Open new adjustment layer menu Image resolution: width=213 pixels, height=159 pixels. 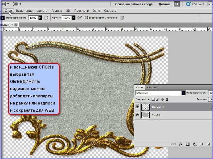[195, 144]
